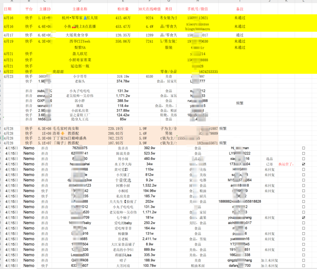317x269 pixels.
Task: Tick the checkbox in the 十壹优选 row
Action: pos(304,180)
